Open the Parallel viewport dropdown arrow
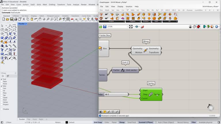 26,24
